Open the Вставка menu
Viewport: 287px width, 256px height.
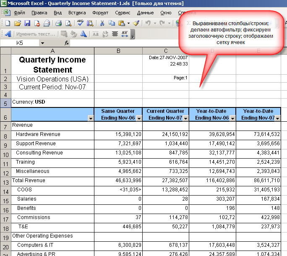click(x=77, y=13)
